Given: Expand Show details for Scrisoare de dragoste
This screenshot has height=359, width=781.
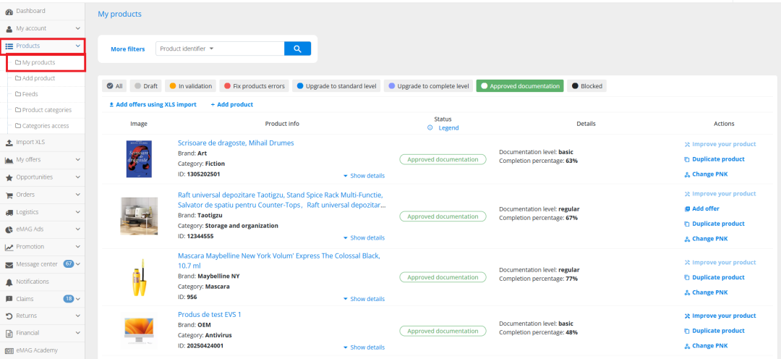Looking at the screenshot, I should click(364, 176).
